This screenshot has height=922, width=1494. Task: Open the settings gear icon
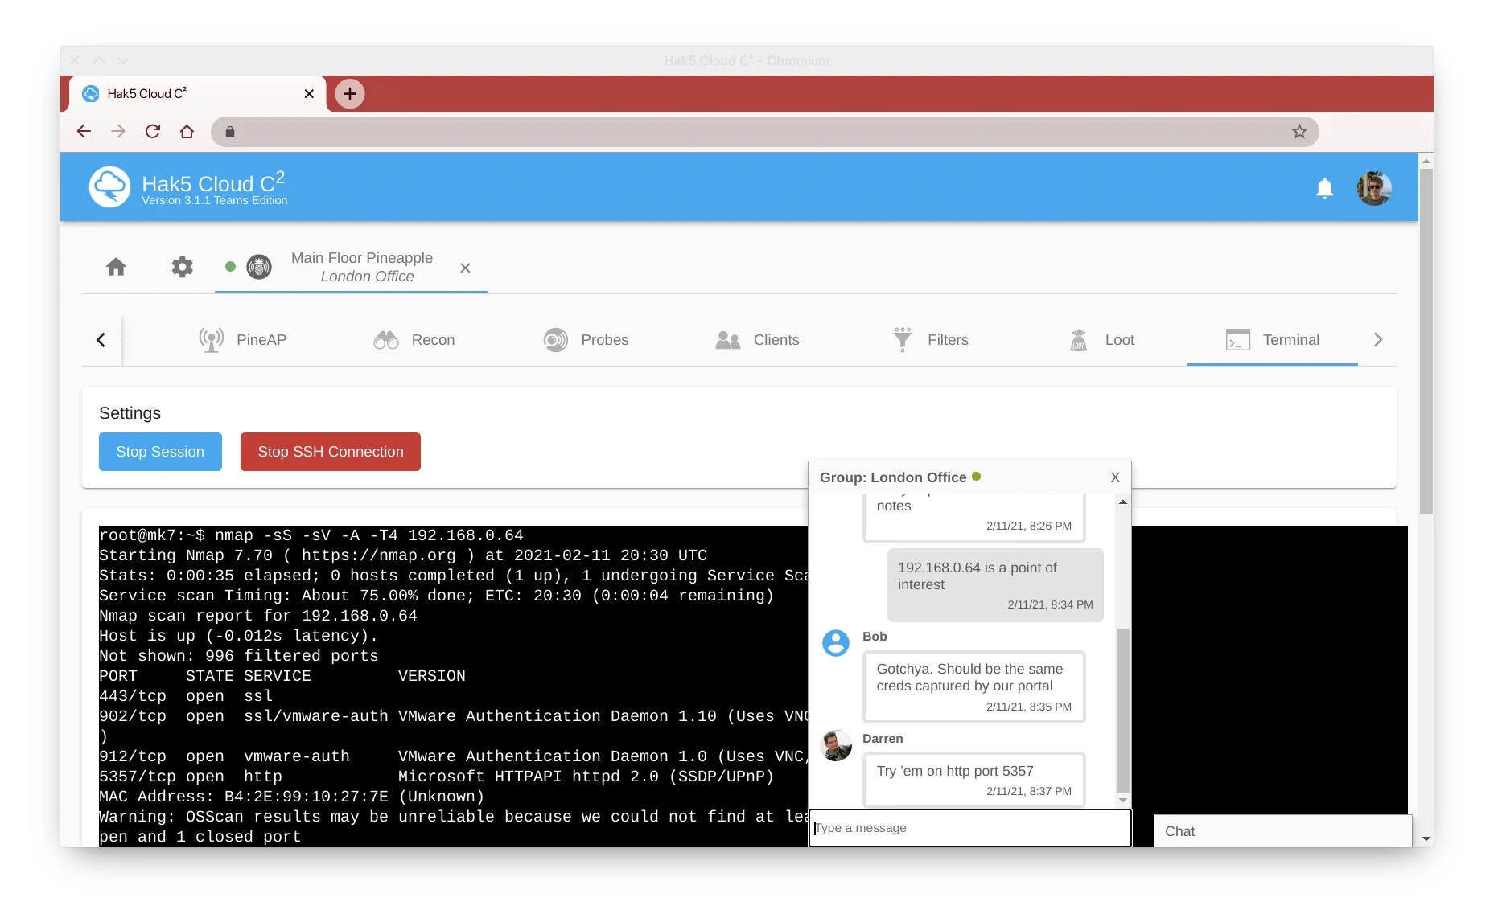tap(183, 267)
